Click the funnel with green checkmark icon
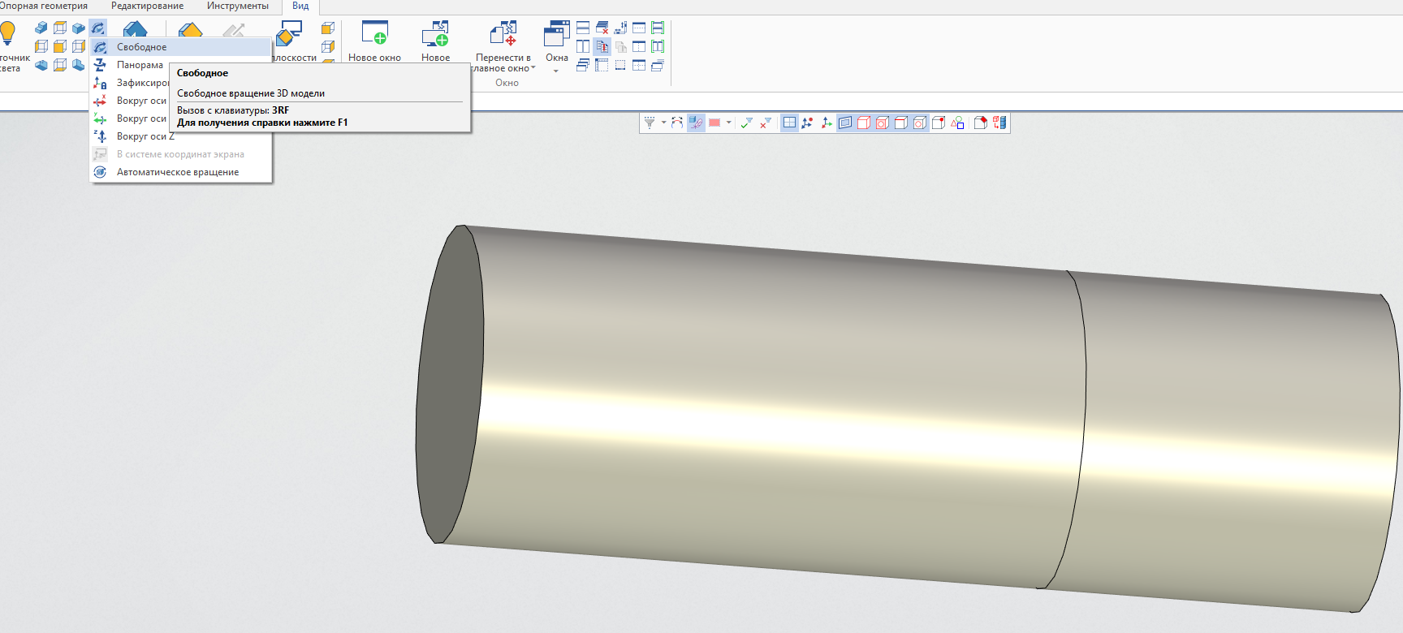This screenshot has height=633, width=1403. pyautogui.click(x=746, y=123)
